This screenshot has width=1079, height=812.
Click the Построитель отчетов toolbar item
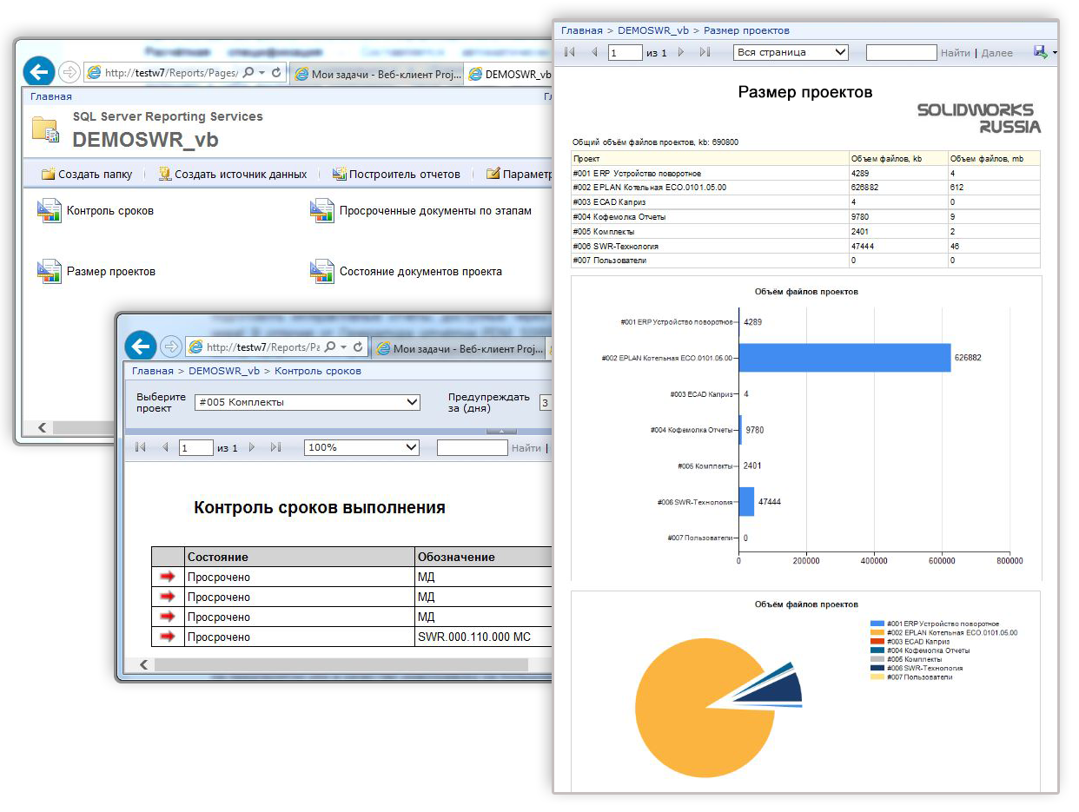(x=396, y=174)
